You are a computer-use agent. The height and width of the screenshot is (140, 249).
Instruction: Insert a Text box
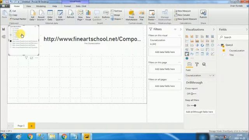point(116,11)
